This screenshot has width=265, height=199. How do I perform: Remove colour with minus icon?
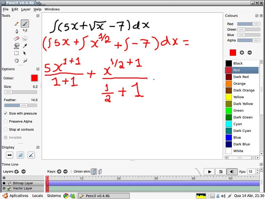tap(250, 53)
